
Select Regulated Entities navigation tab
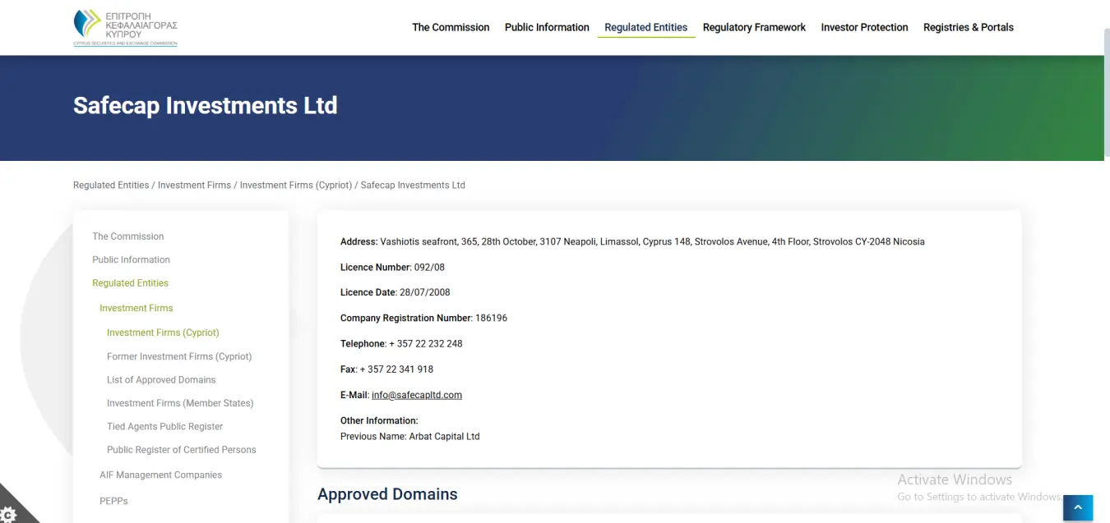click(x=645, y=27)
